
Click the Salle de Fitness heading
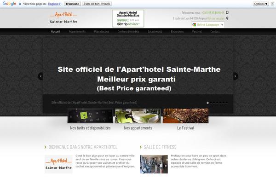click(160, 147)
